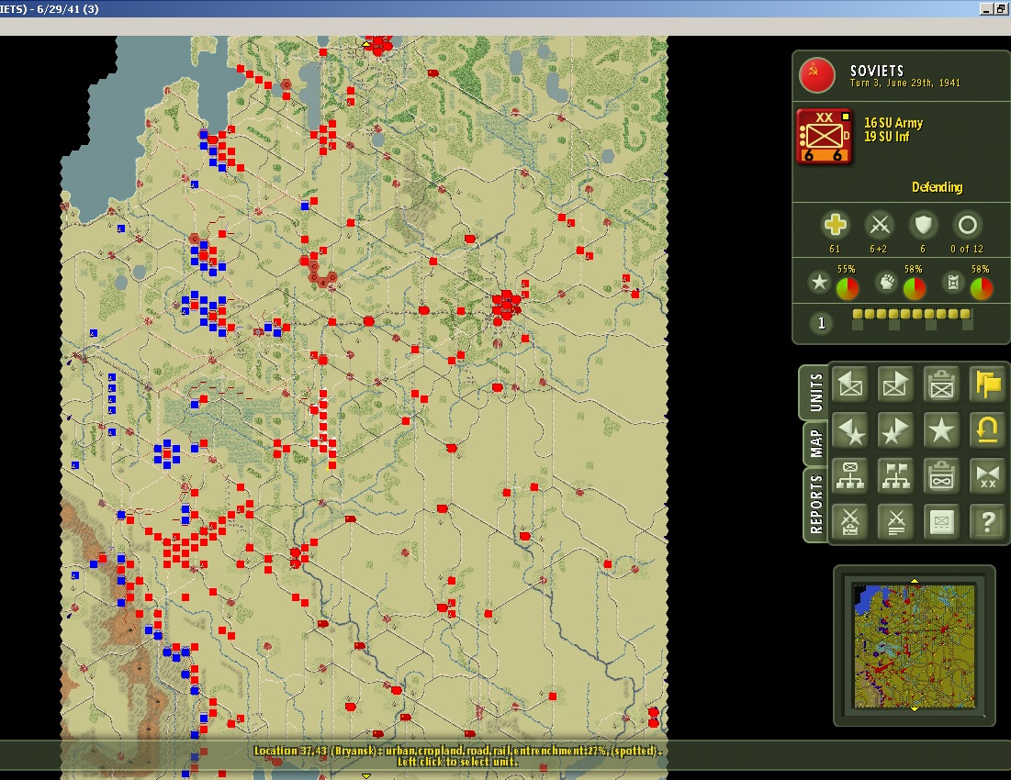Screen dimensions: 1011x780
Task: Click the 58% supply pie gauge
Action: tap(982, 288)
